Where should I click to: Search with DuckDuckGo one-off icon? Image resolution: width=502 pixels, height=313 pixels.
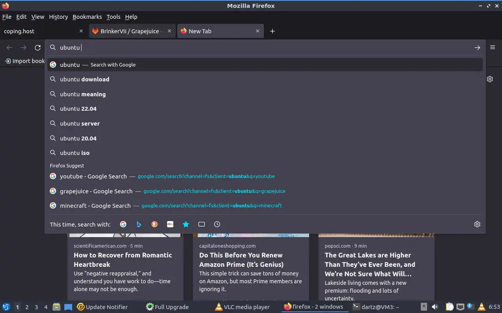(x=155, y=224)
